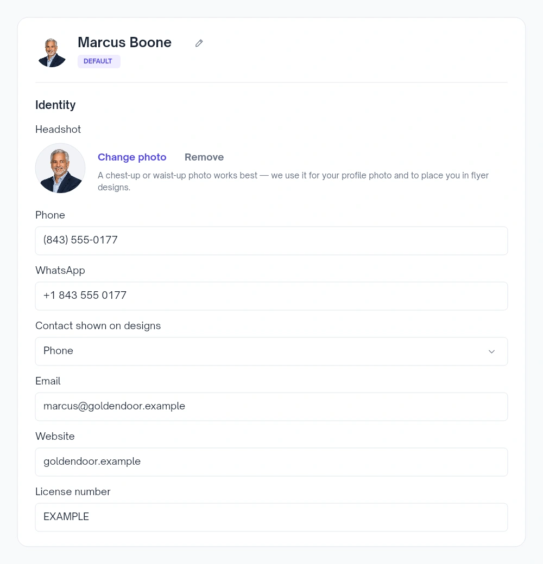Remove the headshot photo
The width and height of the screenshot is (543, 564).
point(204,157)
